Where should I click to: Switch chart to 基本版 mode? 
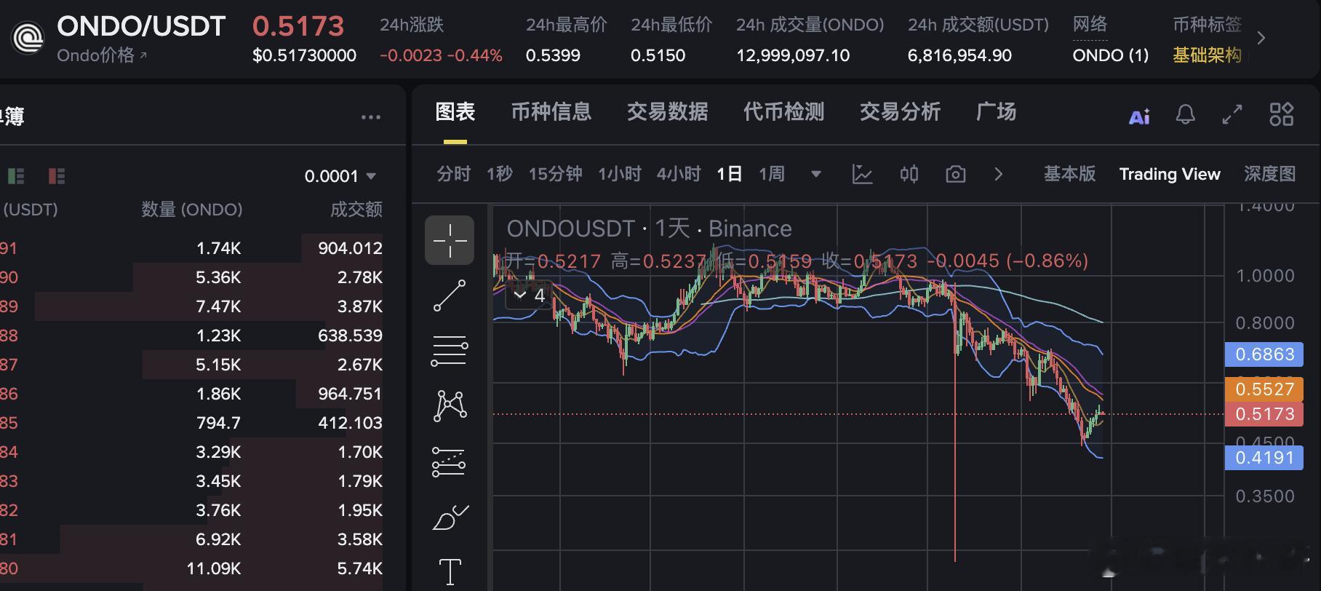click(1069, 174)
